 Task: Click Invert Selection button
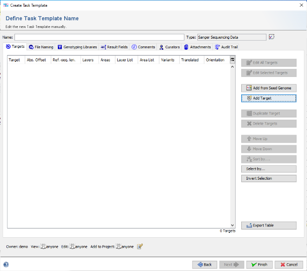(x=269, y=178)
